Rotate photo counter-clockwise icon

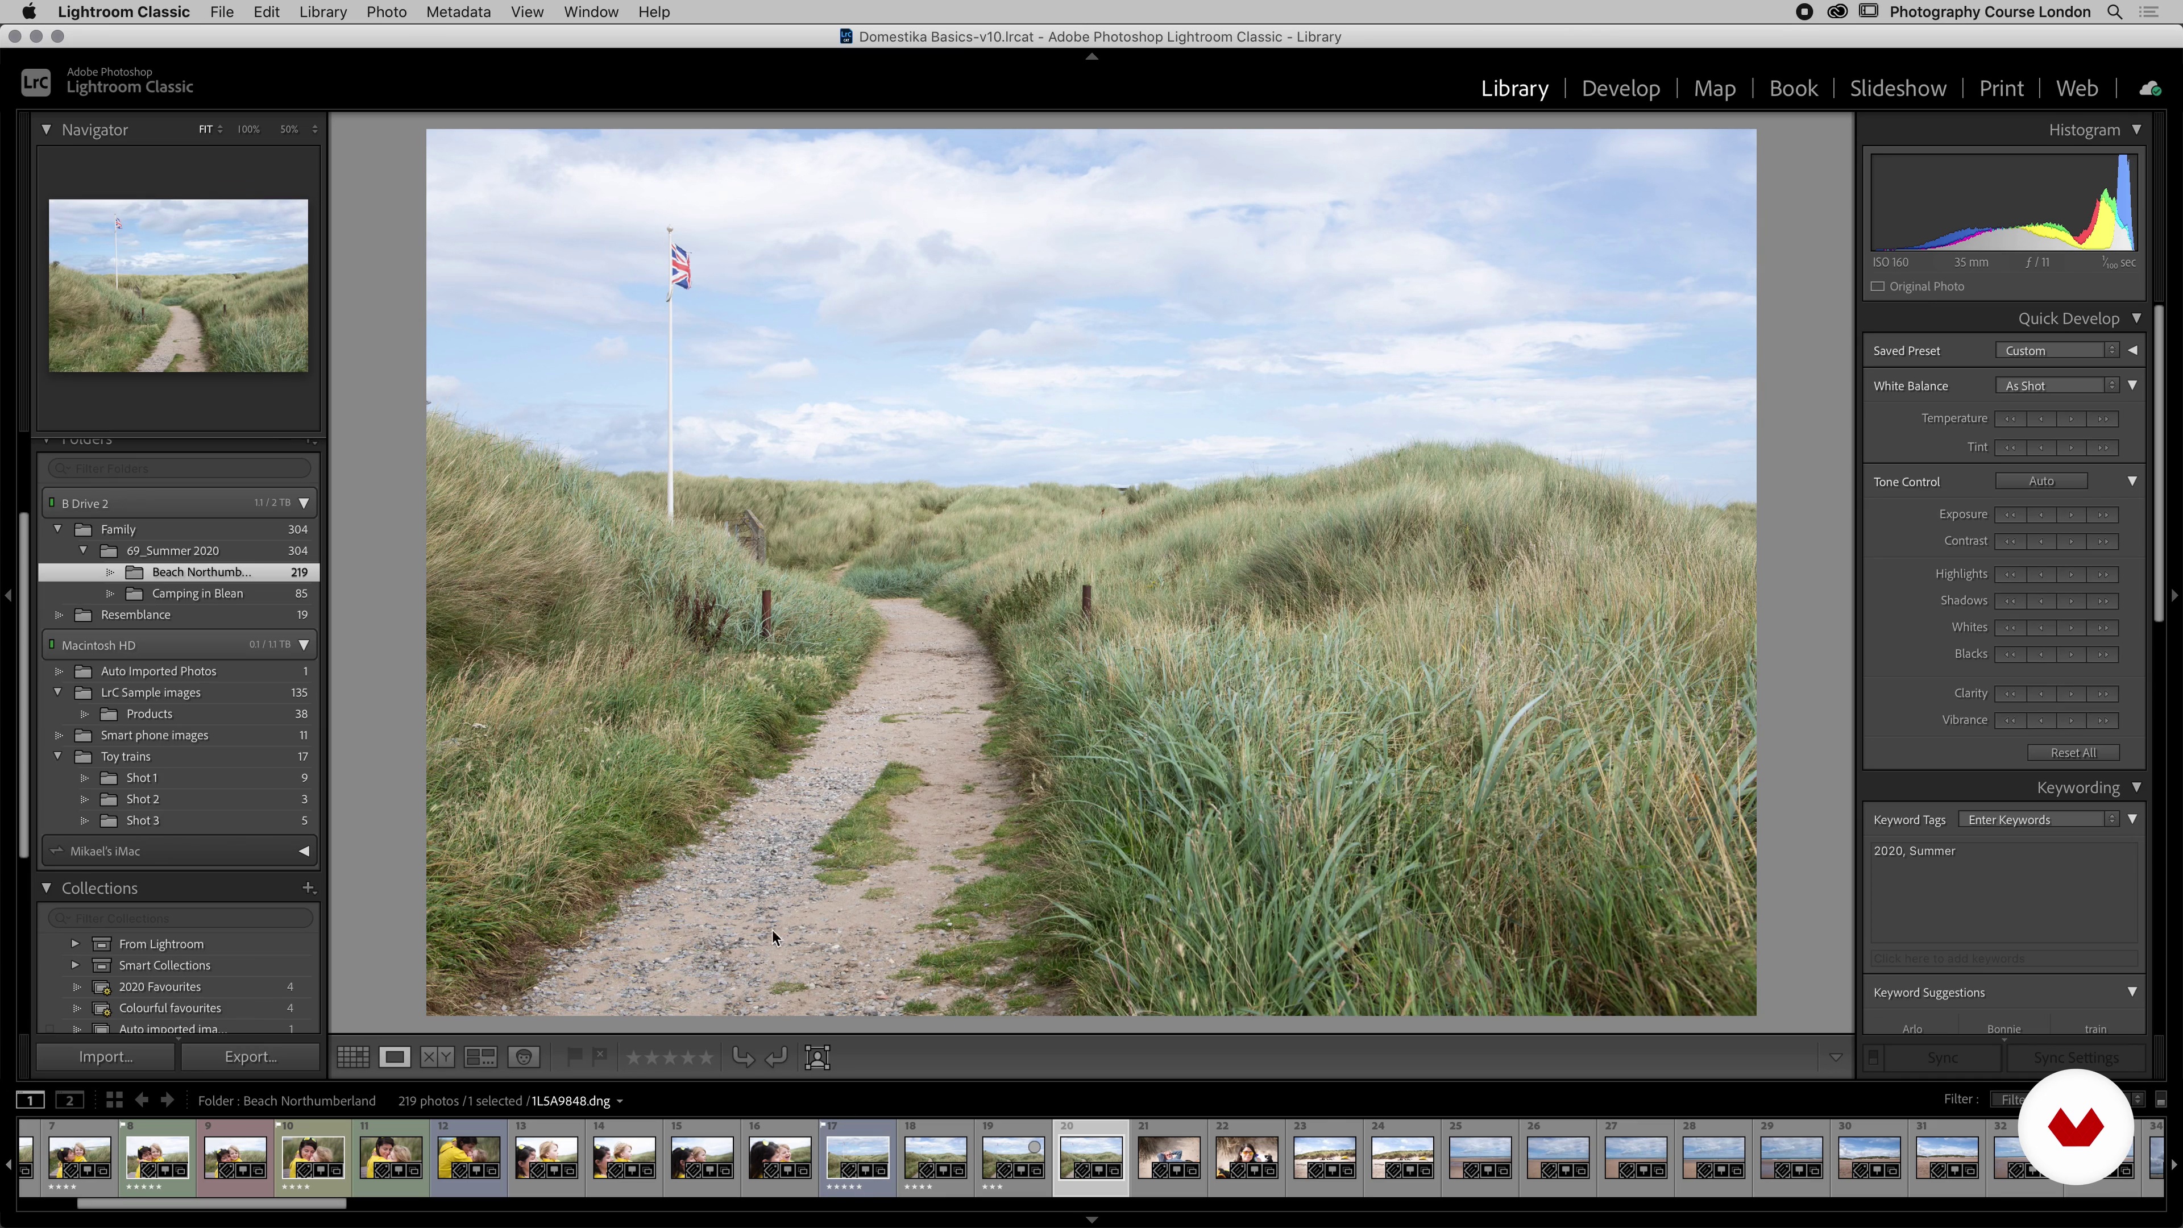pos(743,1057)
